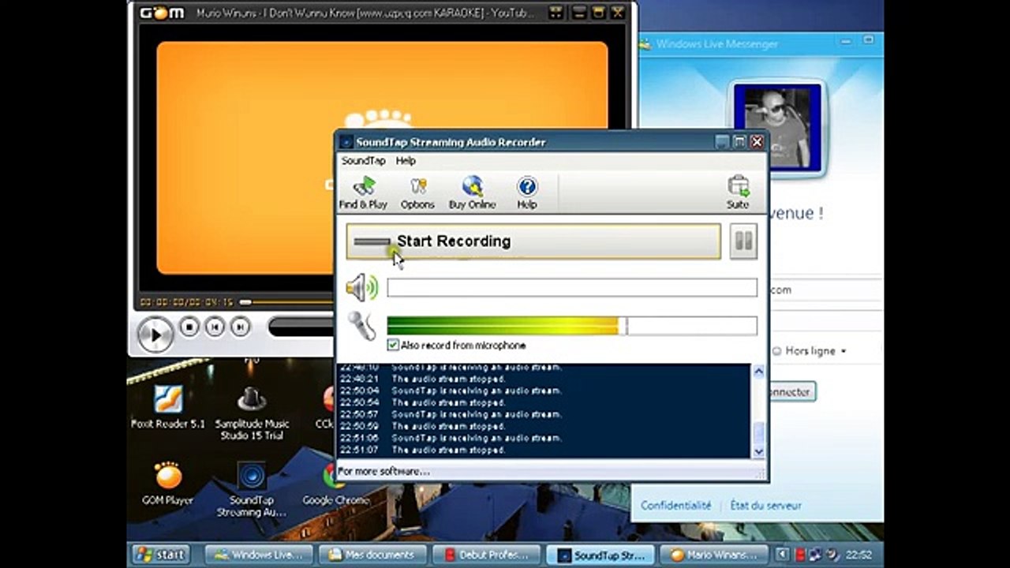Click the État du serveur link
Viewport: 1010px width, 568px height.
[765, 506]
